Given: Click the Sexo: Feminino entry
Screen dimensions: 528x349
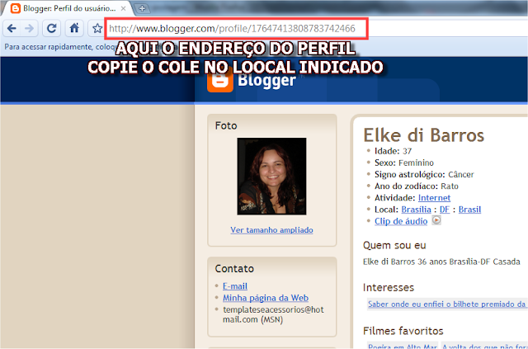Looking at the screenshot, I should (404, 163).
